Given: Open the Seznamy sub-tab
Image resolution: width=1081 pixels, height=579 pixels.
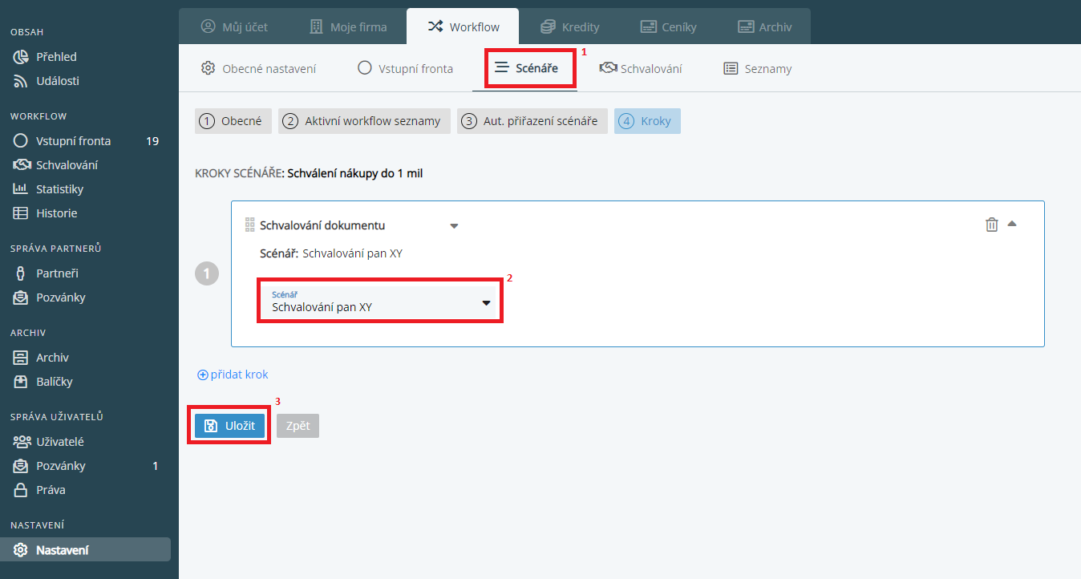Looking at the screenshot, I should click(757, 69).
